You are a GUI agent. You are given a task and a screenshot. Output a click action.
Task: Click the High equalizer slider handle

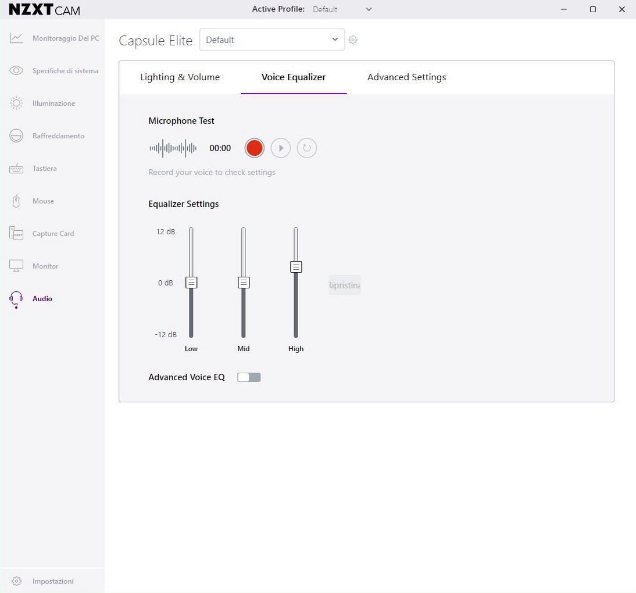coord(296,267)
